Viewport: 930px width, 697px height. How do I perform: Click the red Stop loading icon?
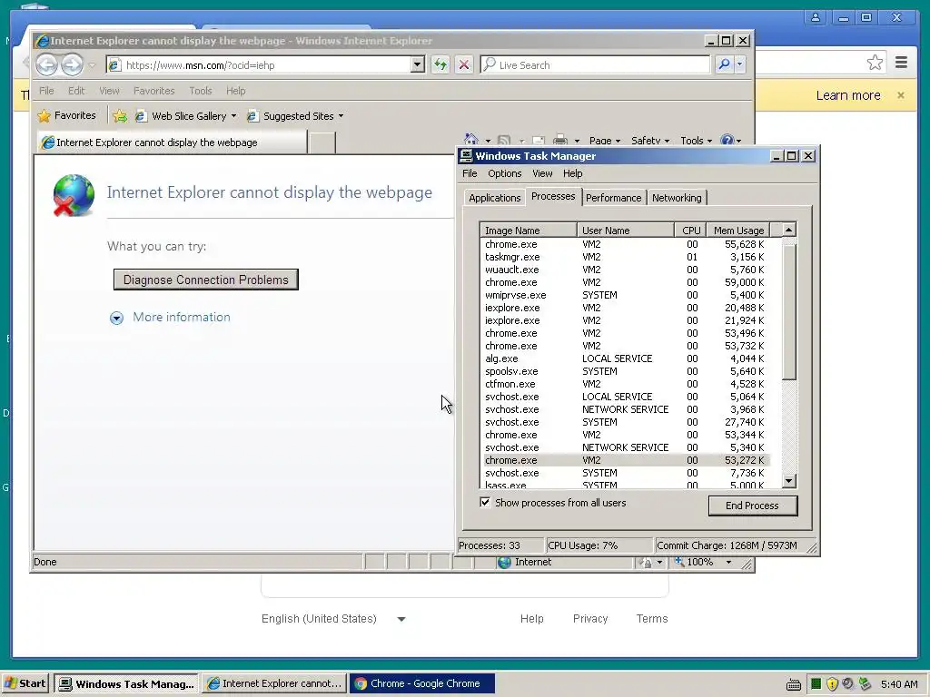[464, 64]
